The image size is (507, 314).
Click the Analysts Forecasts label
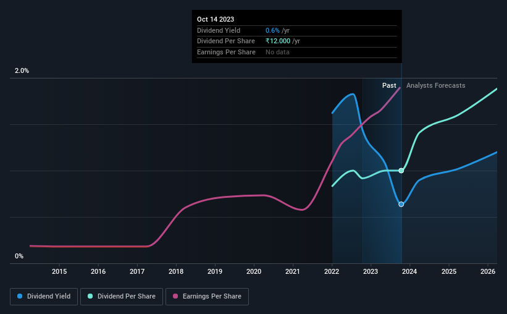pyautogui.click(x=436, y=85)
